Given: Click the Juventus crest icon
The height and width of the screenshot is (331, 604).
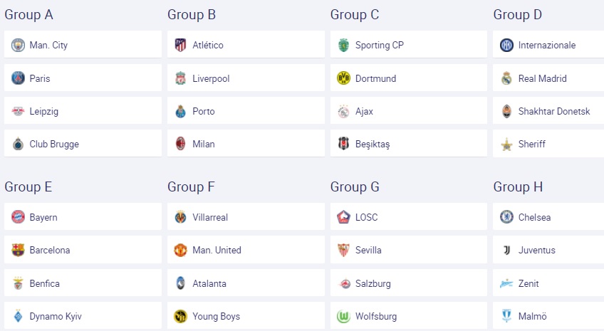Looking at the screenshot, I should tap(506, 251).
